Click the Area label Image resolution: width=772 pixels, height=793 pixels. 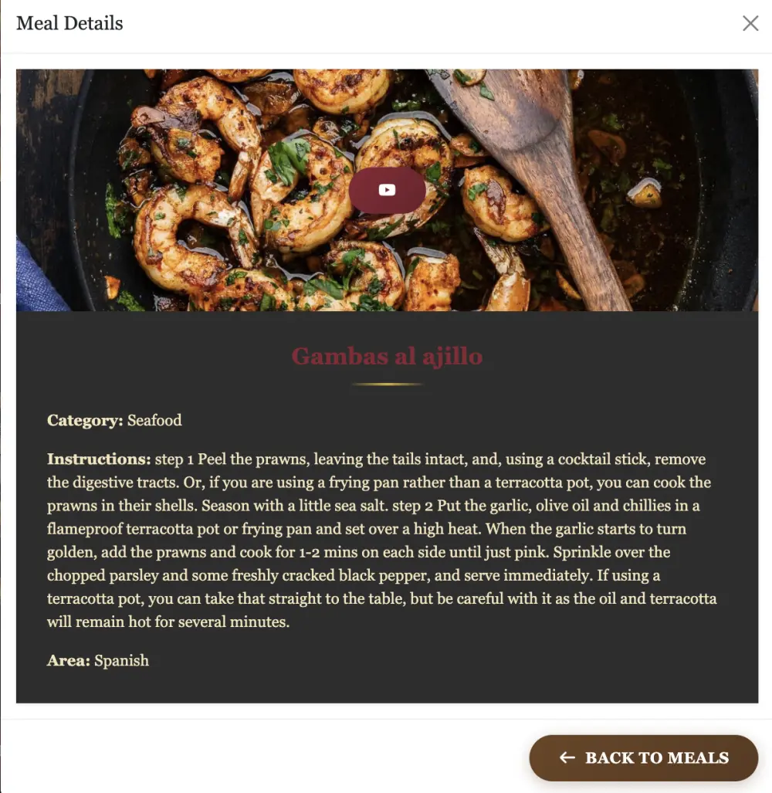click(x=69, y=660)
